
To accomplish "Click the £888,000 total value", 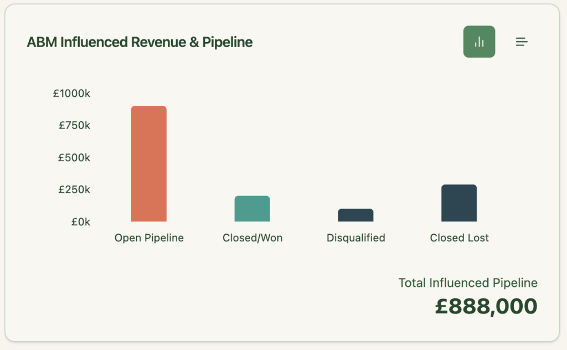I will point(487,306).
